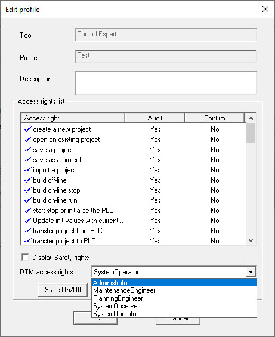275x337 pixels.
Task: Dismiss dialog with the Cancel button
Action: coord(178,321)
